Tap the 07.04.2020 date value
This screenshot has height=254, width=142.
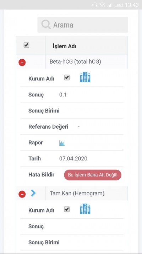tap(73, 159)
